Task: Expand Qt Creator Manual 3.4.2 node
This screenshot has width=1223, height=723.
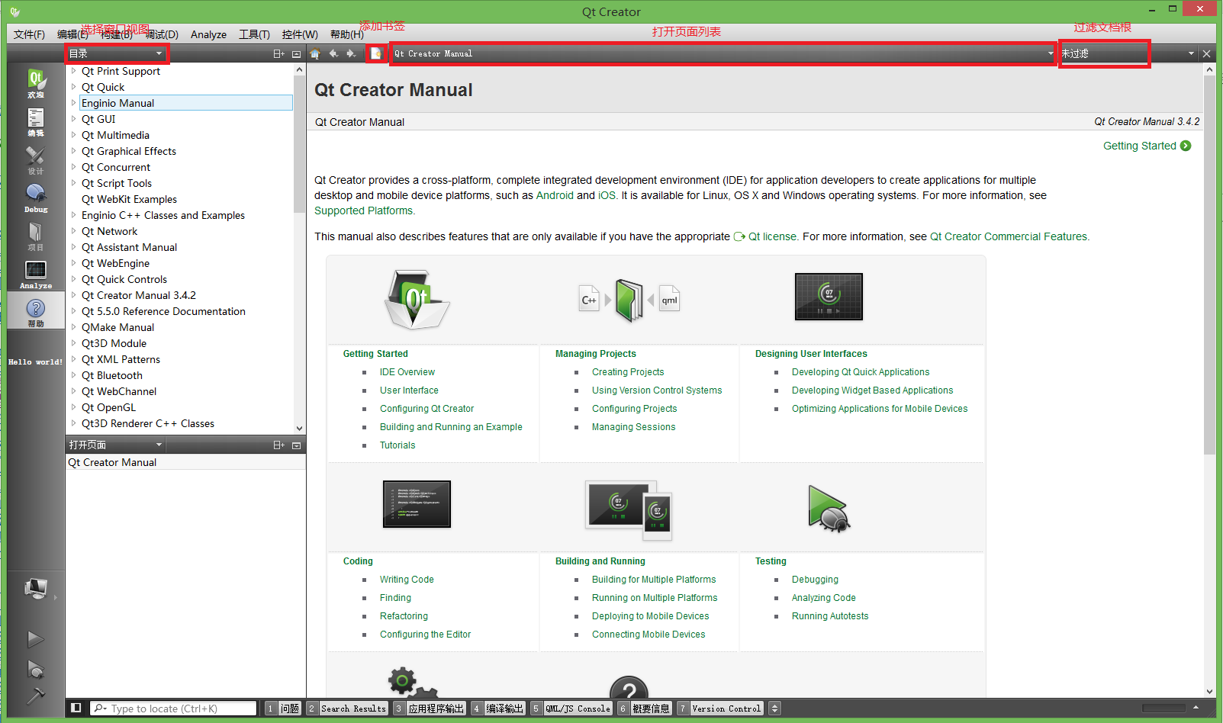Action: 73,295
